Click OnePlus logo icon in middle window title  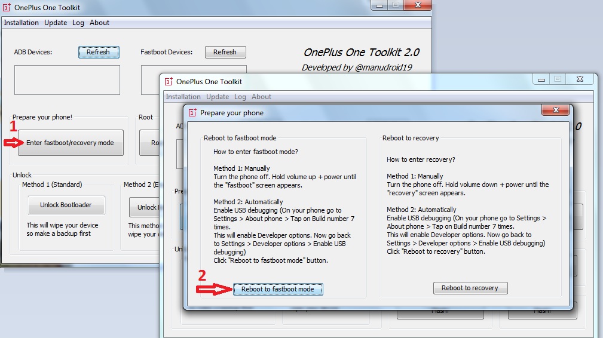click(169, 81)
